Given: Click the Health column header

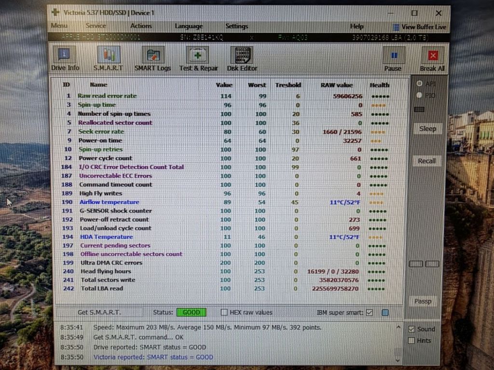Looking at the screenshot, I should (x=379, y=85).
